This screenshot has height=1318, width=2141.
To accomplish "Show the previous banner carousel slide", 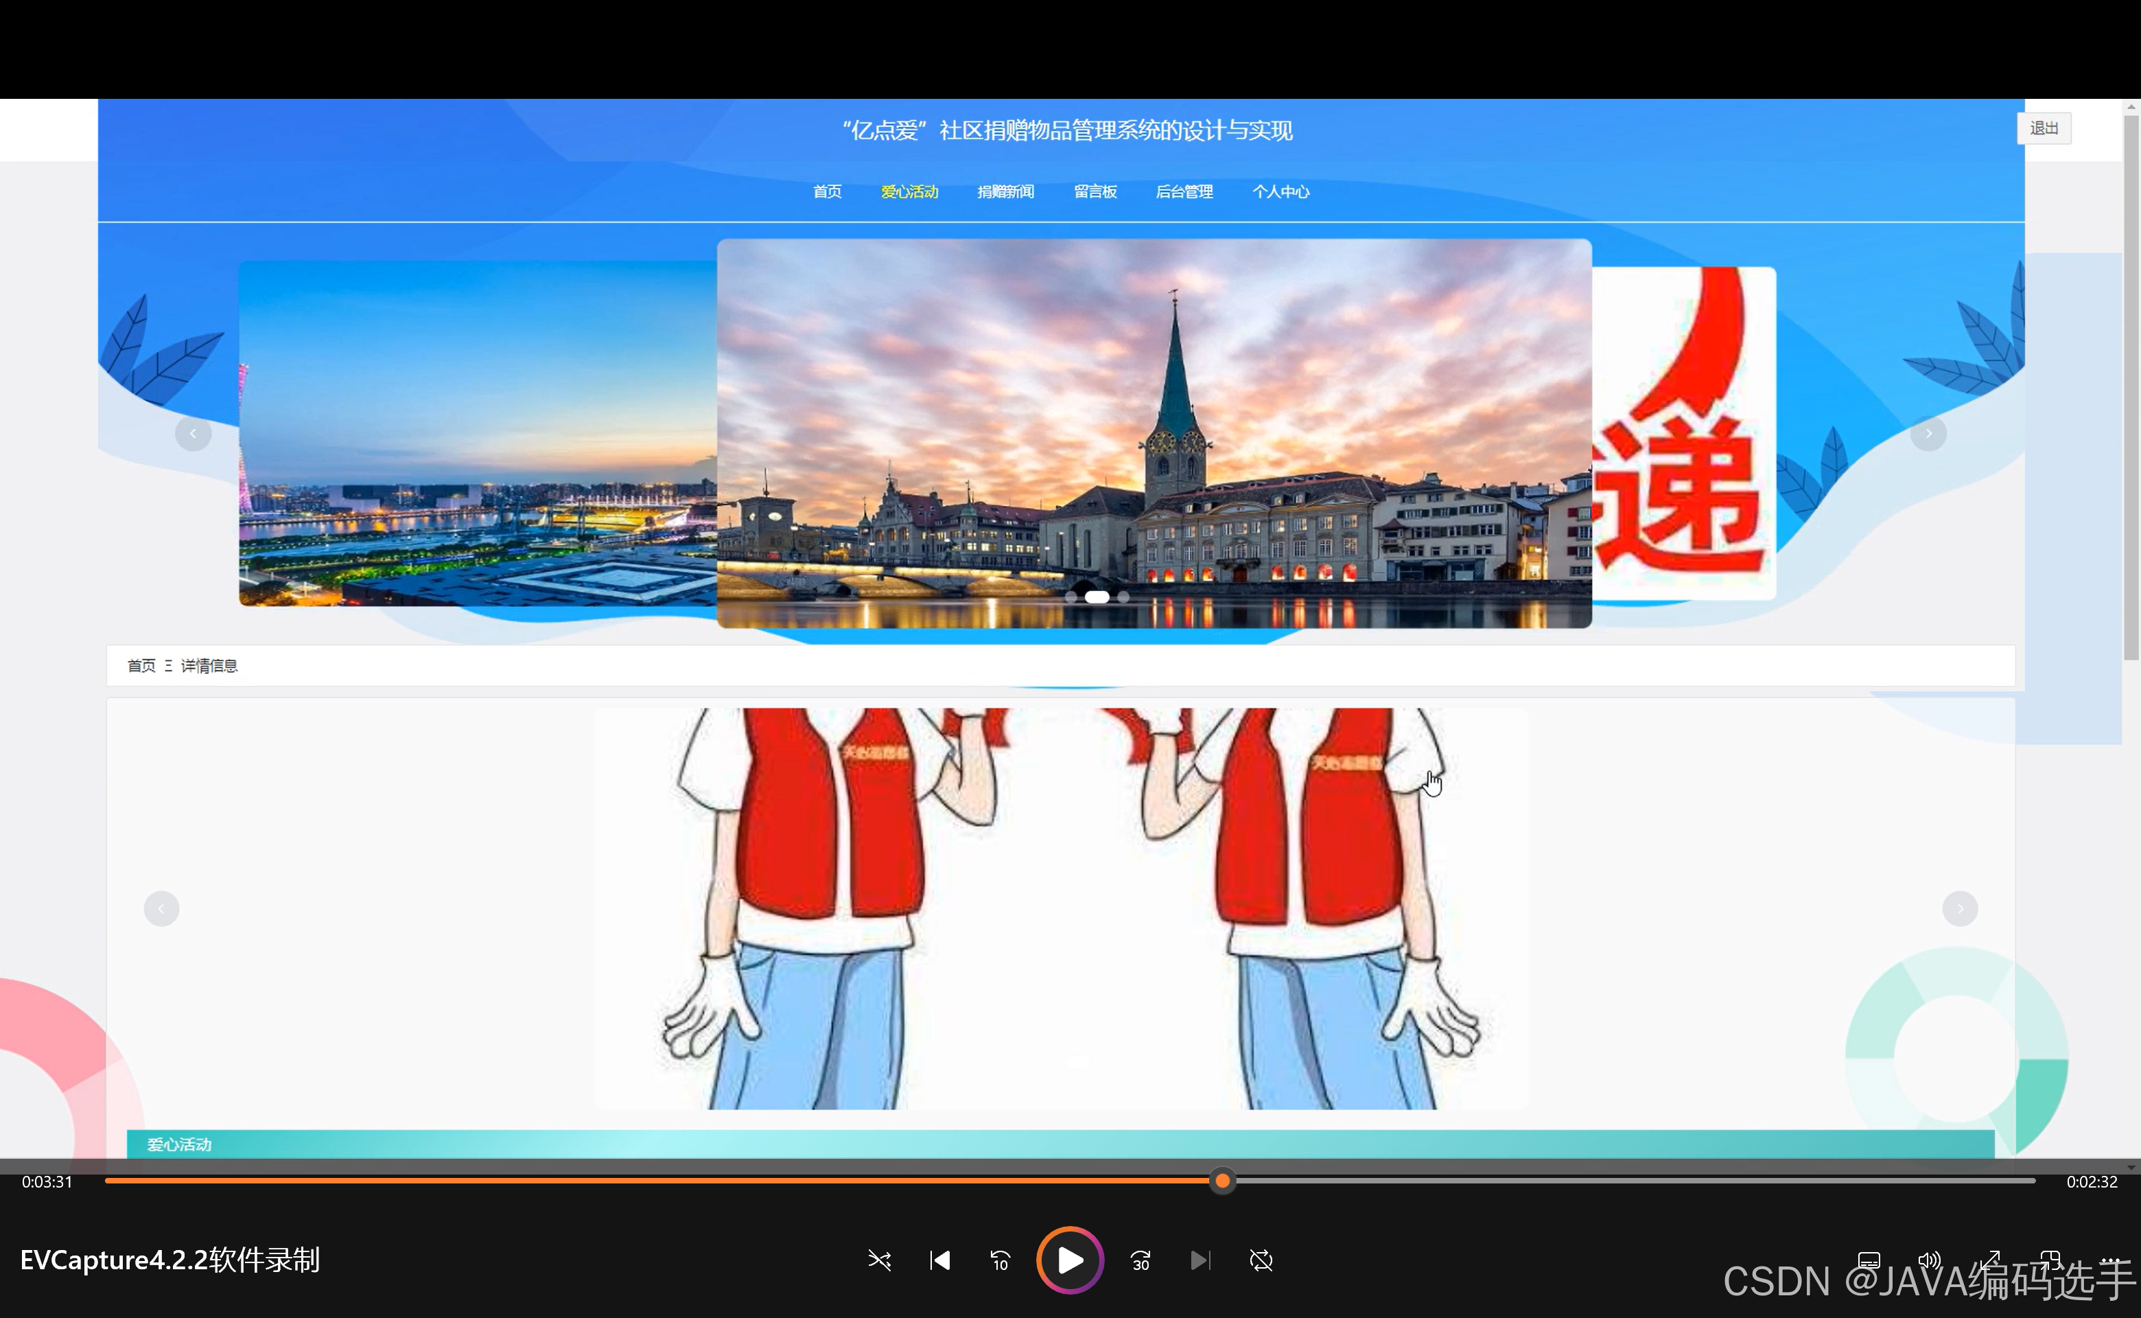I will click(x=193, y=433).
